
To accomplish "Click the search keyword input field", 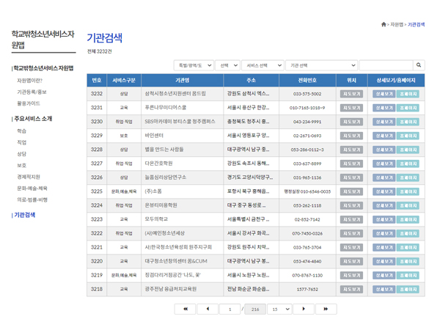I will tap(386, 65).
